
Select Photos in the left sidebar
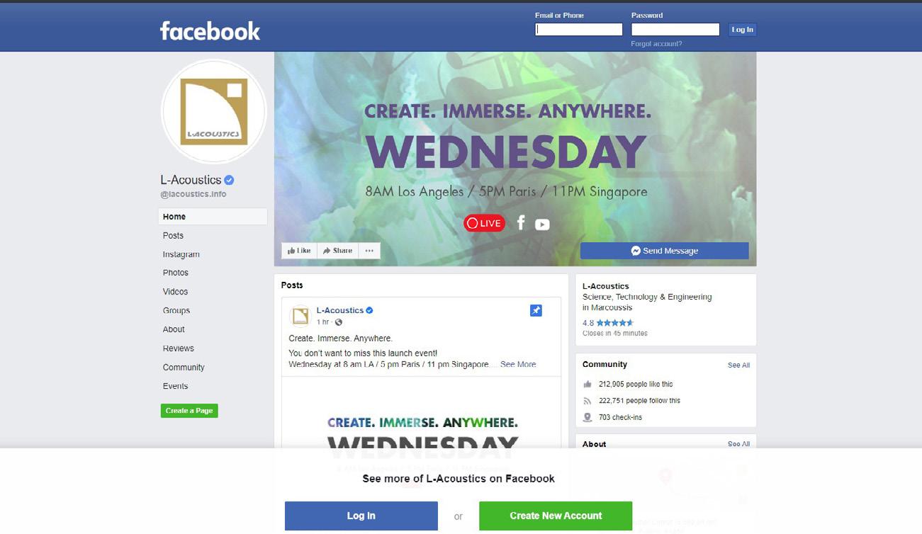point(176,273)
